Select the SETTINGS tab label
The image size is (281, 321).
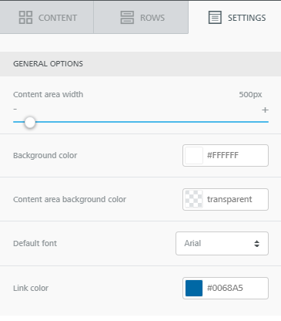tap(246, 18)
